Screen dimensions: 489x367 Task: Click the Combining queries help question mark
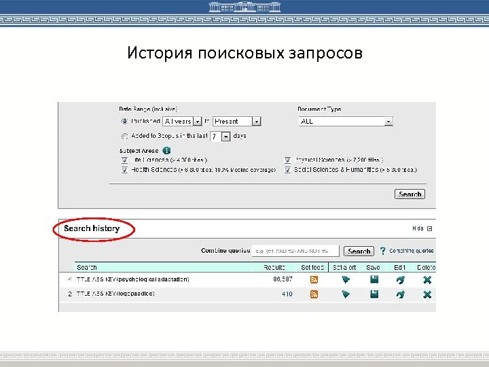pos(382,251)
